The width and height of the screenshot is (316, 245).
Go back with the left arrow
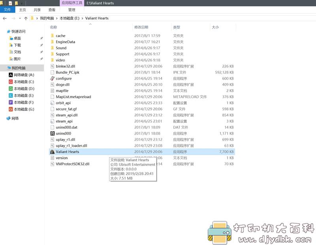pos(5,18)
